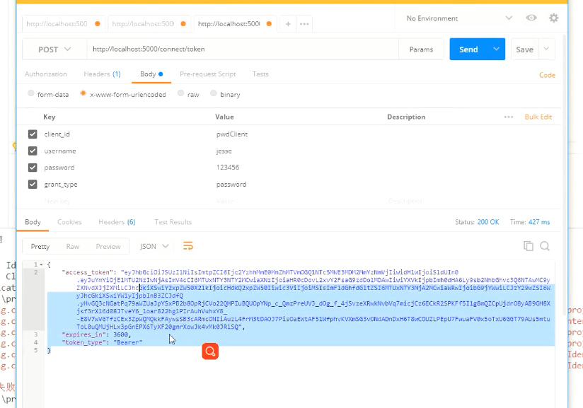Select the response Body tab
Viewport: 583px width, 408px height.
tap(33, 222)
